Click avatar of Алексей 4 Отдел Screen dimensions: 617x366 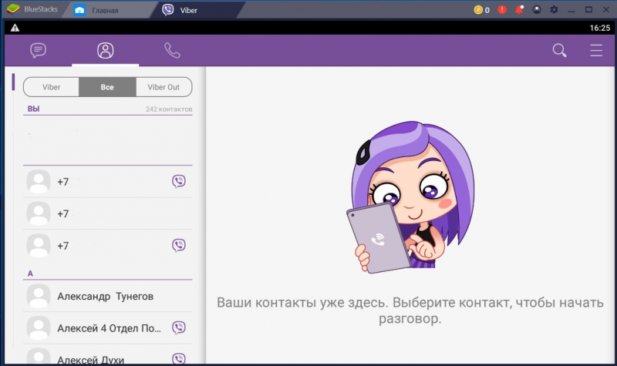tap(38, 328)
